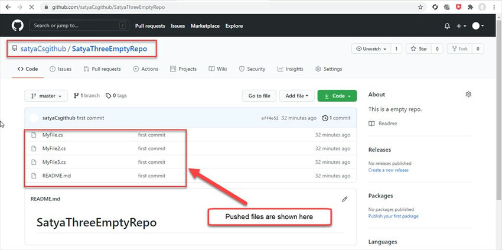View the 0 tags link

pyautogui.click(x=116, y=96)
